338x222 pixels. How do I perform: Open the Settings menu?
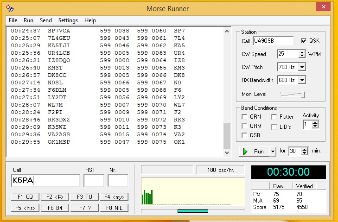pyautogui.click(x=68, y=20)
